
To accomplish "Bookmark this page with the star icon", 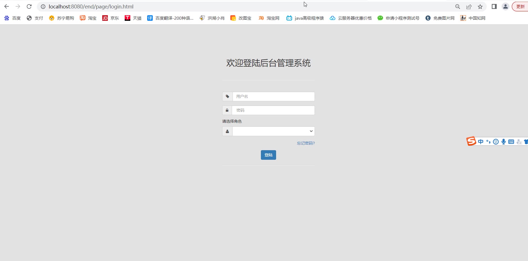I will point(480,6).
